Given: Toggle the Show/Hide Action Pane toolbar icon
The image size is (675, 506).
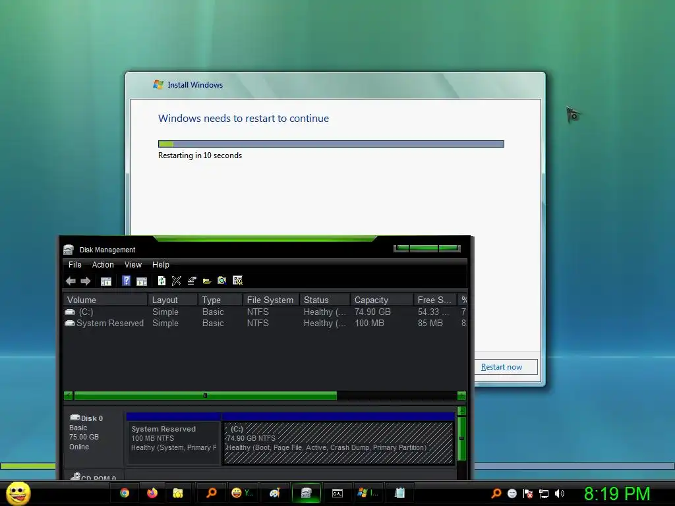Looking at the screenshot, I should click(142, 281).
